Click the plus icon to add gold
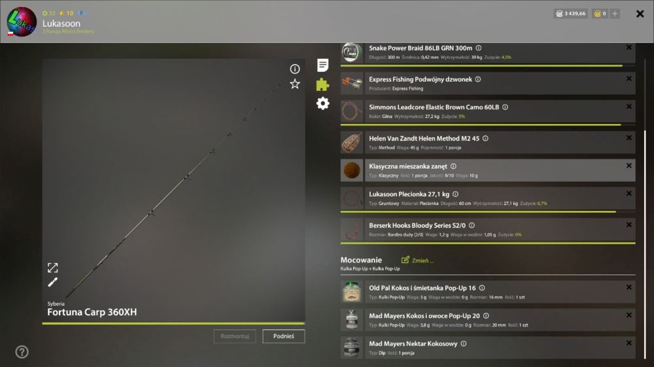The height and width of the screenshot is (367, 654). coord(614,14)
